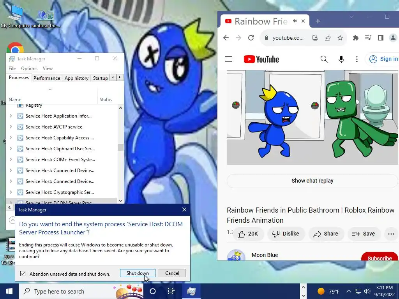The width and height of the screenshot is (399, 299).
Task: Expand Service Host: Cryptographic Ser... row
Action: pyautogui.click(x=11, y=192)
